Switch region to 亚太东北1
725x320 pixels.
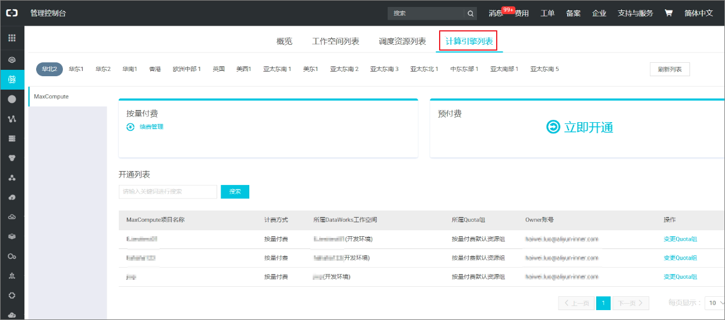tap(425, 69)
